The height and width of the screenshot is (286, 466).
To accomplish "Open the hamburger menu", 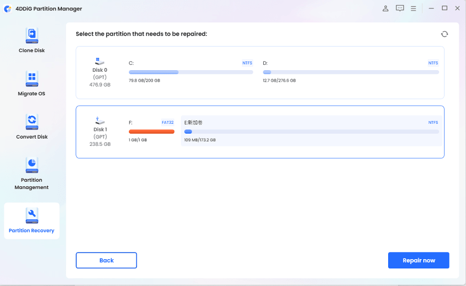I will pos(413,9).
